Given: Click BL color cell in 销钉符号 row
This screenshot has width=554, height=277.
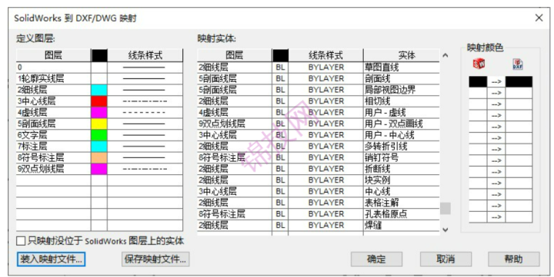Looking at the screenshot, I should tap(280, 157).
